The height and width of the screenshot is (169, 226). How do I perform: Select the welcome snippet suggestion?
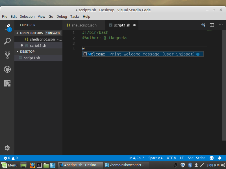pyautogui.click(x=97, y=54)
